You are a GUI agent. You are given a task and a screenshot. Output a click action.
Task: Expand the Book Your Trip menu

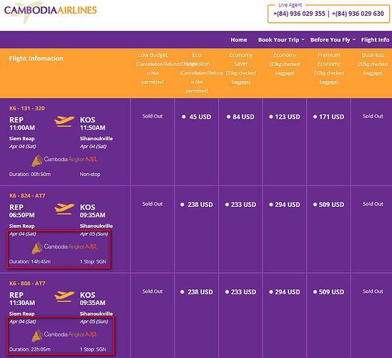click(281, 40)
